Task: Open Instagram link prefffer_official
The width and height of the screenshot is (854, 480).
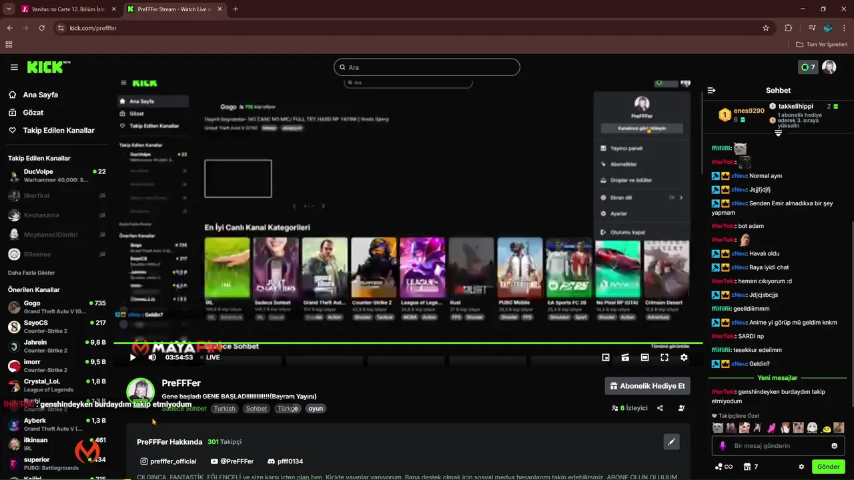Action: click(168, 461)
